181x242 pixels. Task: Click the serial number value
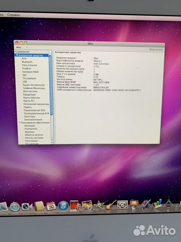pos(101,87)
